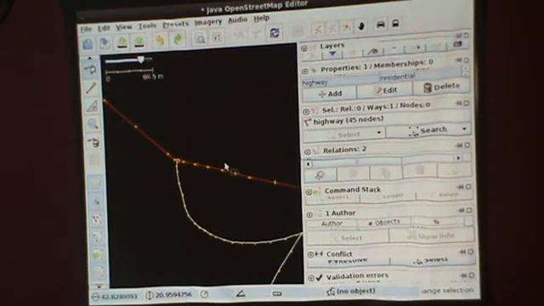
Task: Click the latitude 42.82 status field
Action: (x=115, y=297)
